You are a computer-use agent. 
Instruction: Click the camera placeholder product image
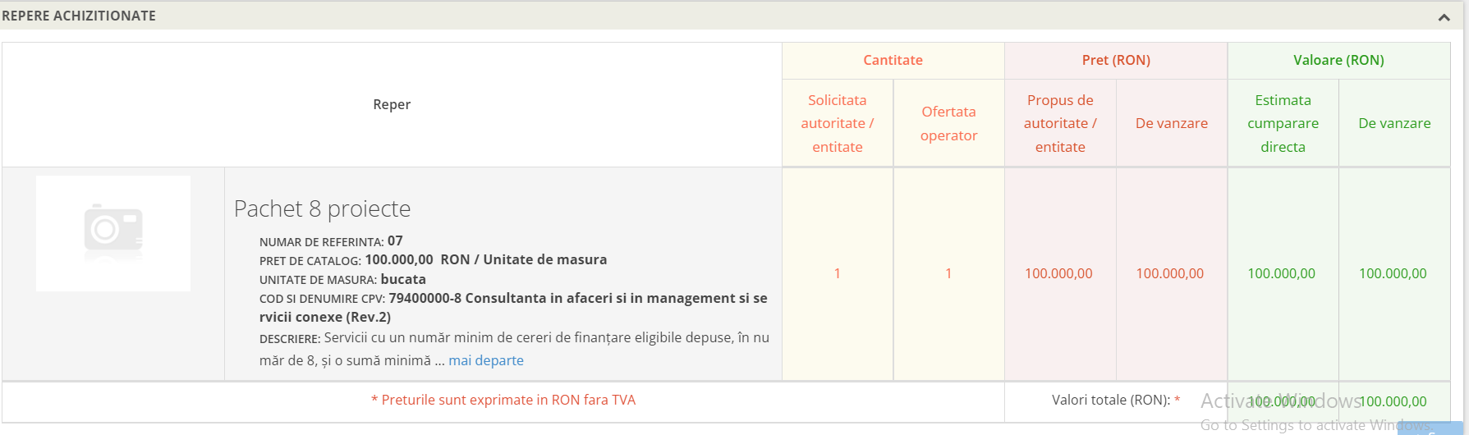(x=113, y=233)
